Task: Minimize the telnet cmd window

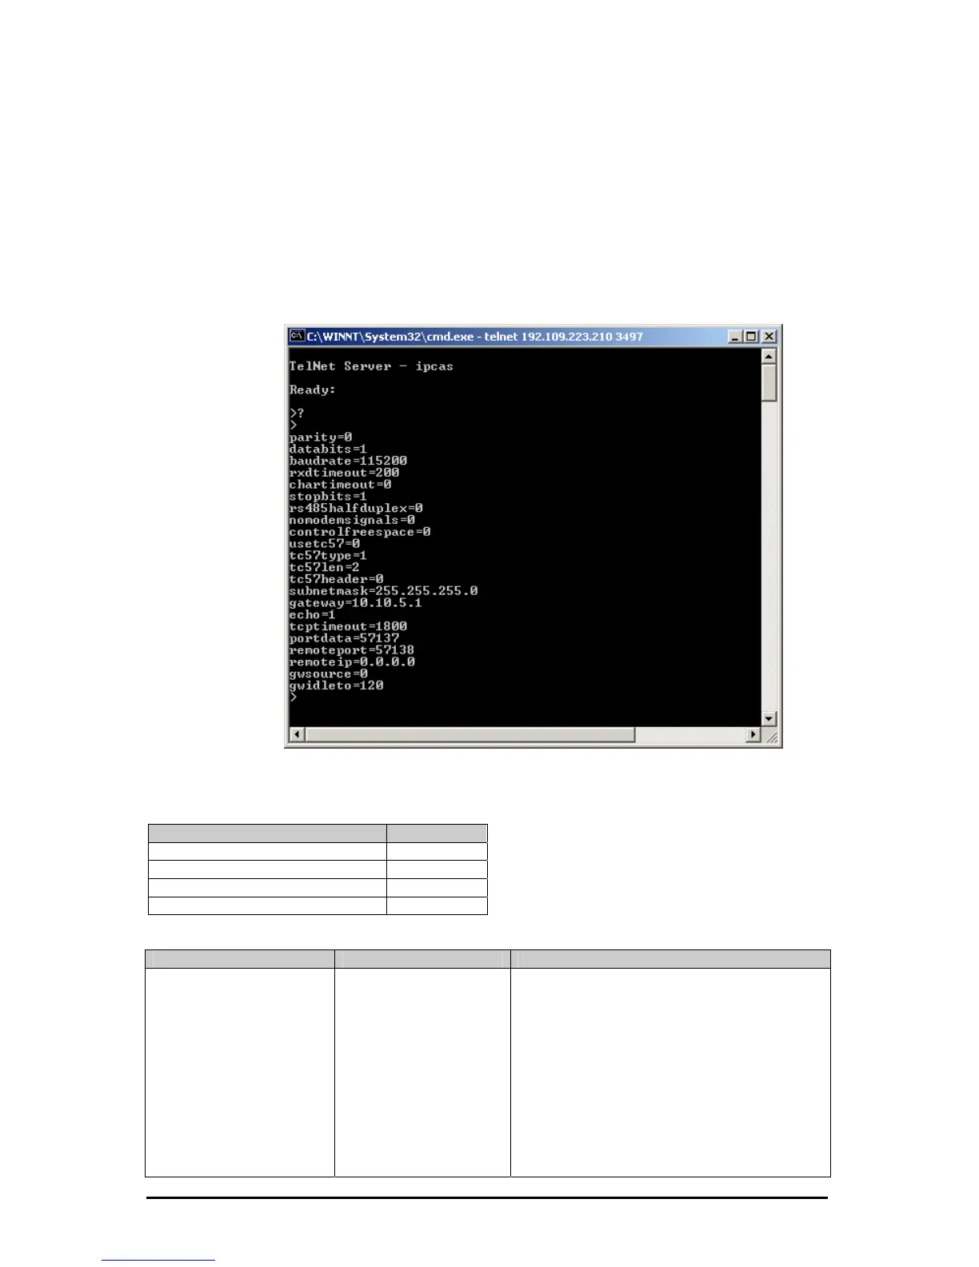Action: click(735, 337)
